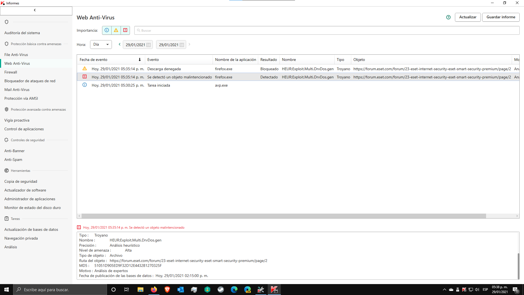Open Análisis report
524x295 pixels.
11,247
